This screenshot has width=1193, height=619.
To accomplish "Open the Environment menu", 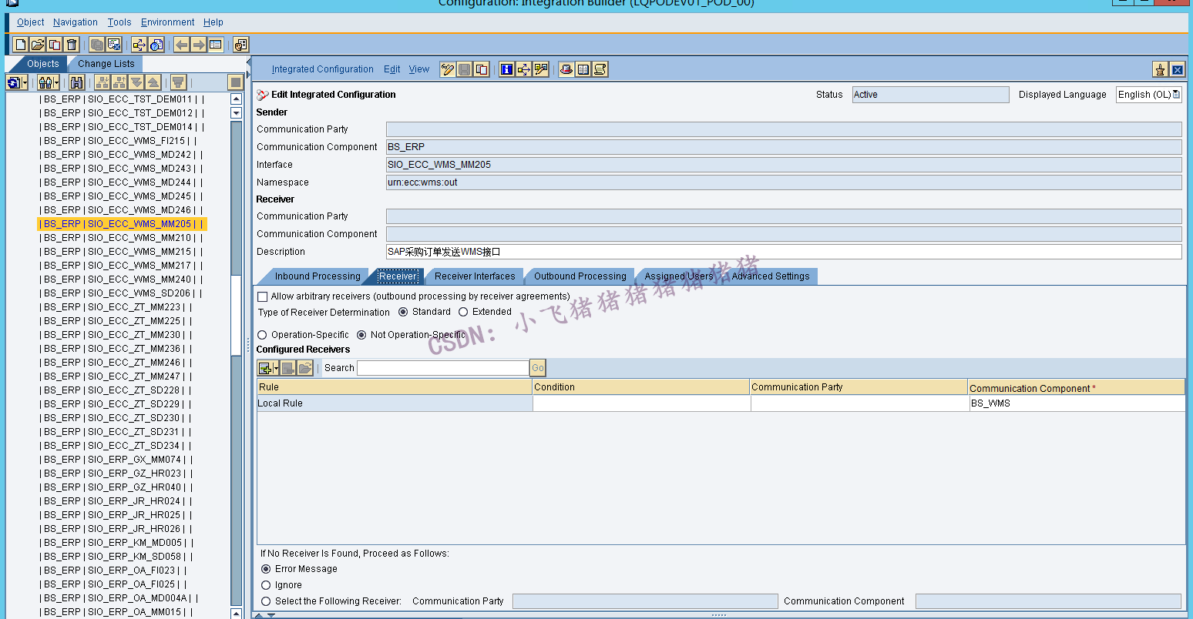I will pos(167,22).
